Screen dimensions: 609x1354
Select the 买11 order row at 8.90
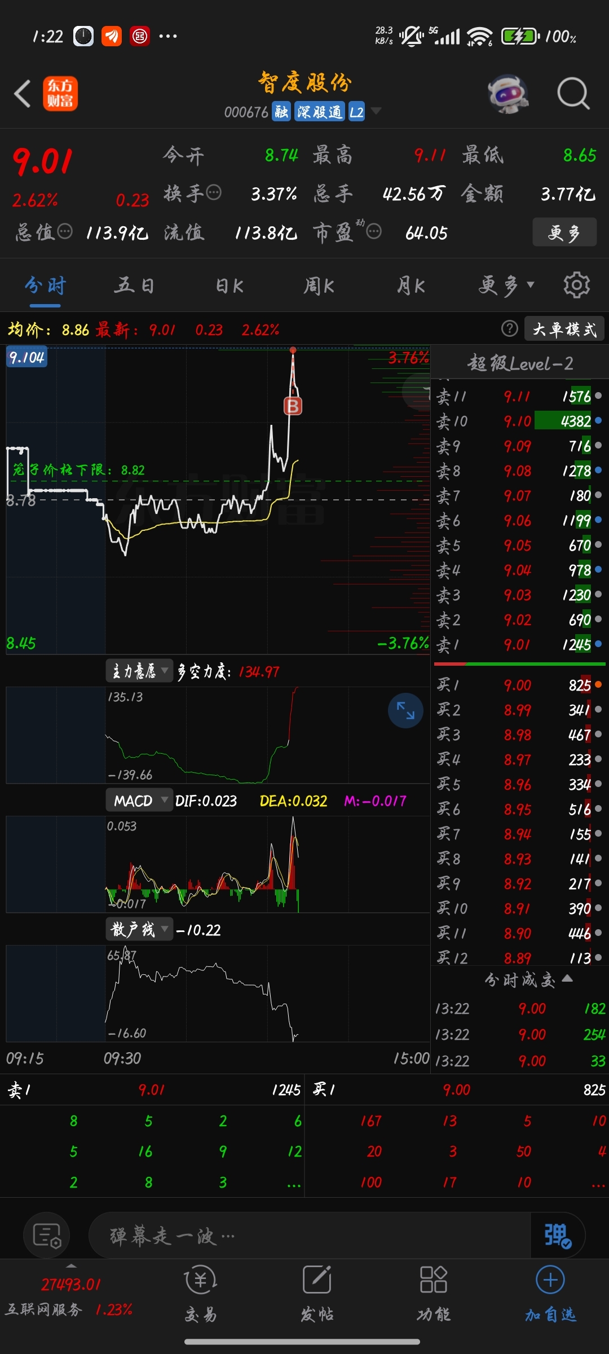pyautogui.click(x=519, y=933)
